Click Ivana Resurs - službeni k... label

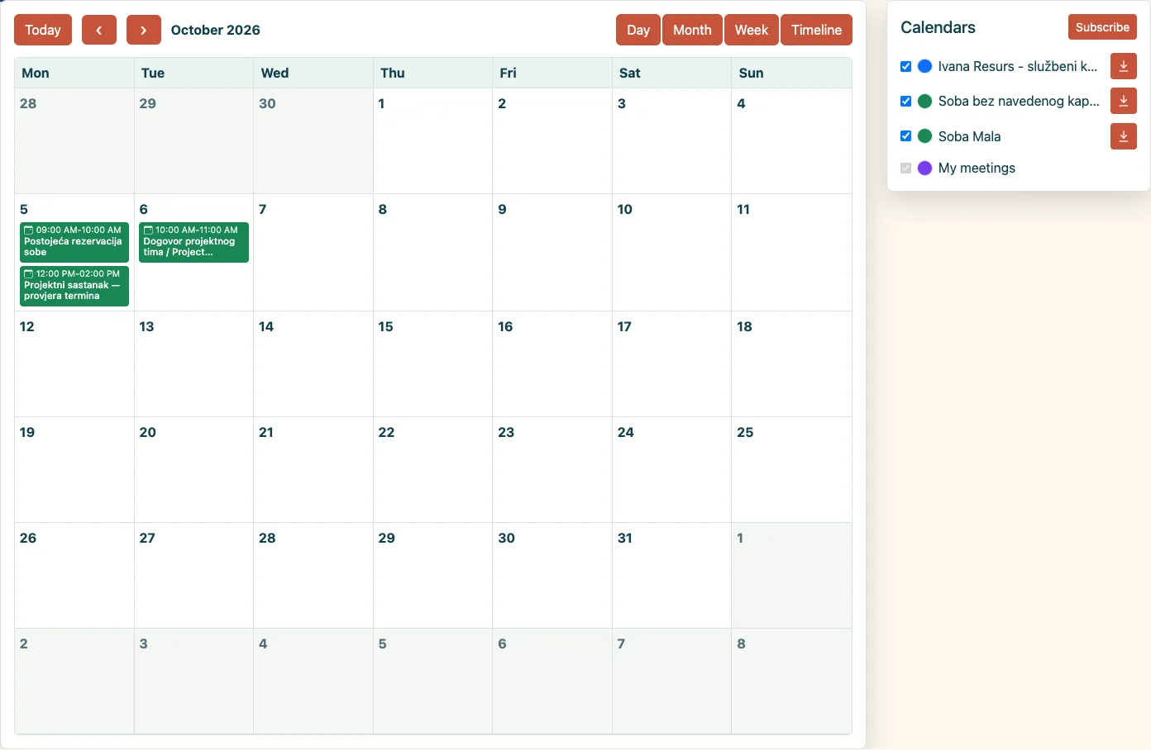tap(1018, 66)
